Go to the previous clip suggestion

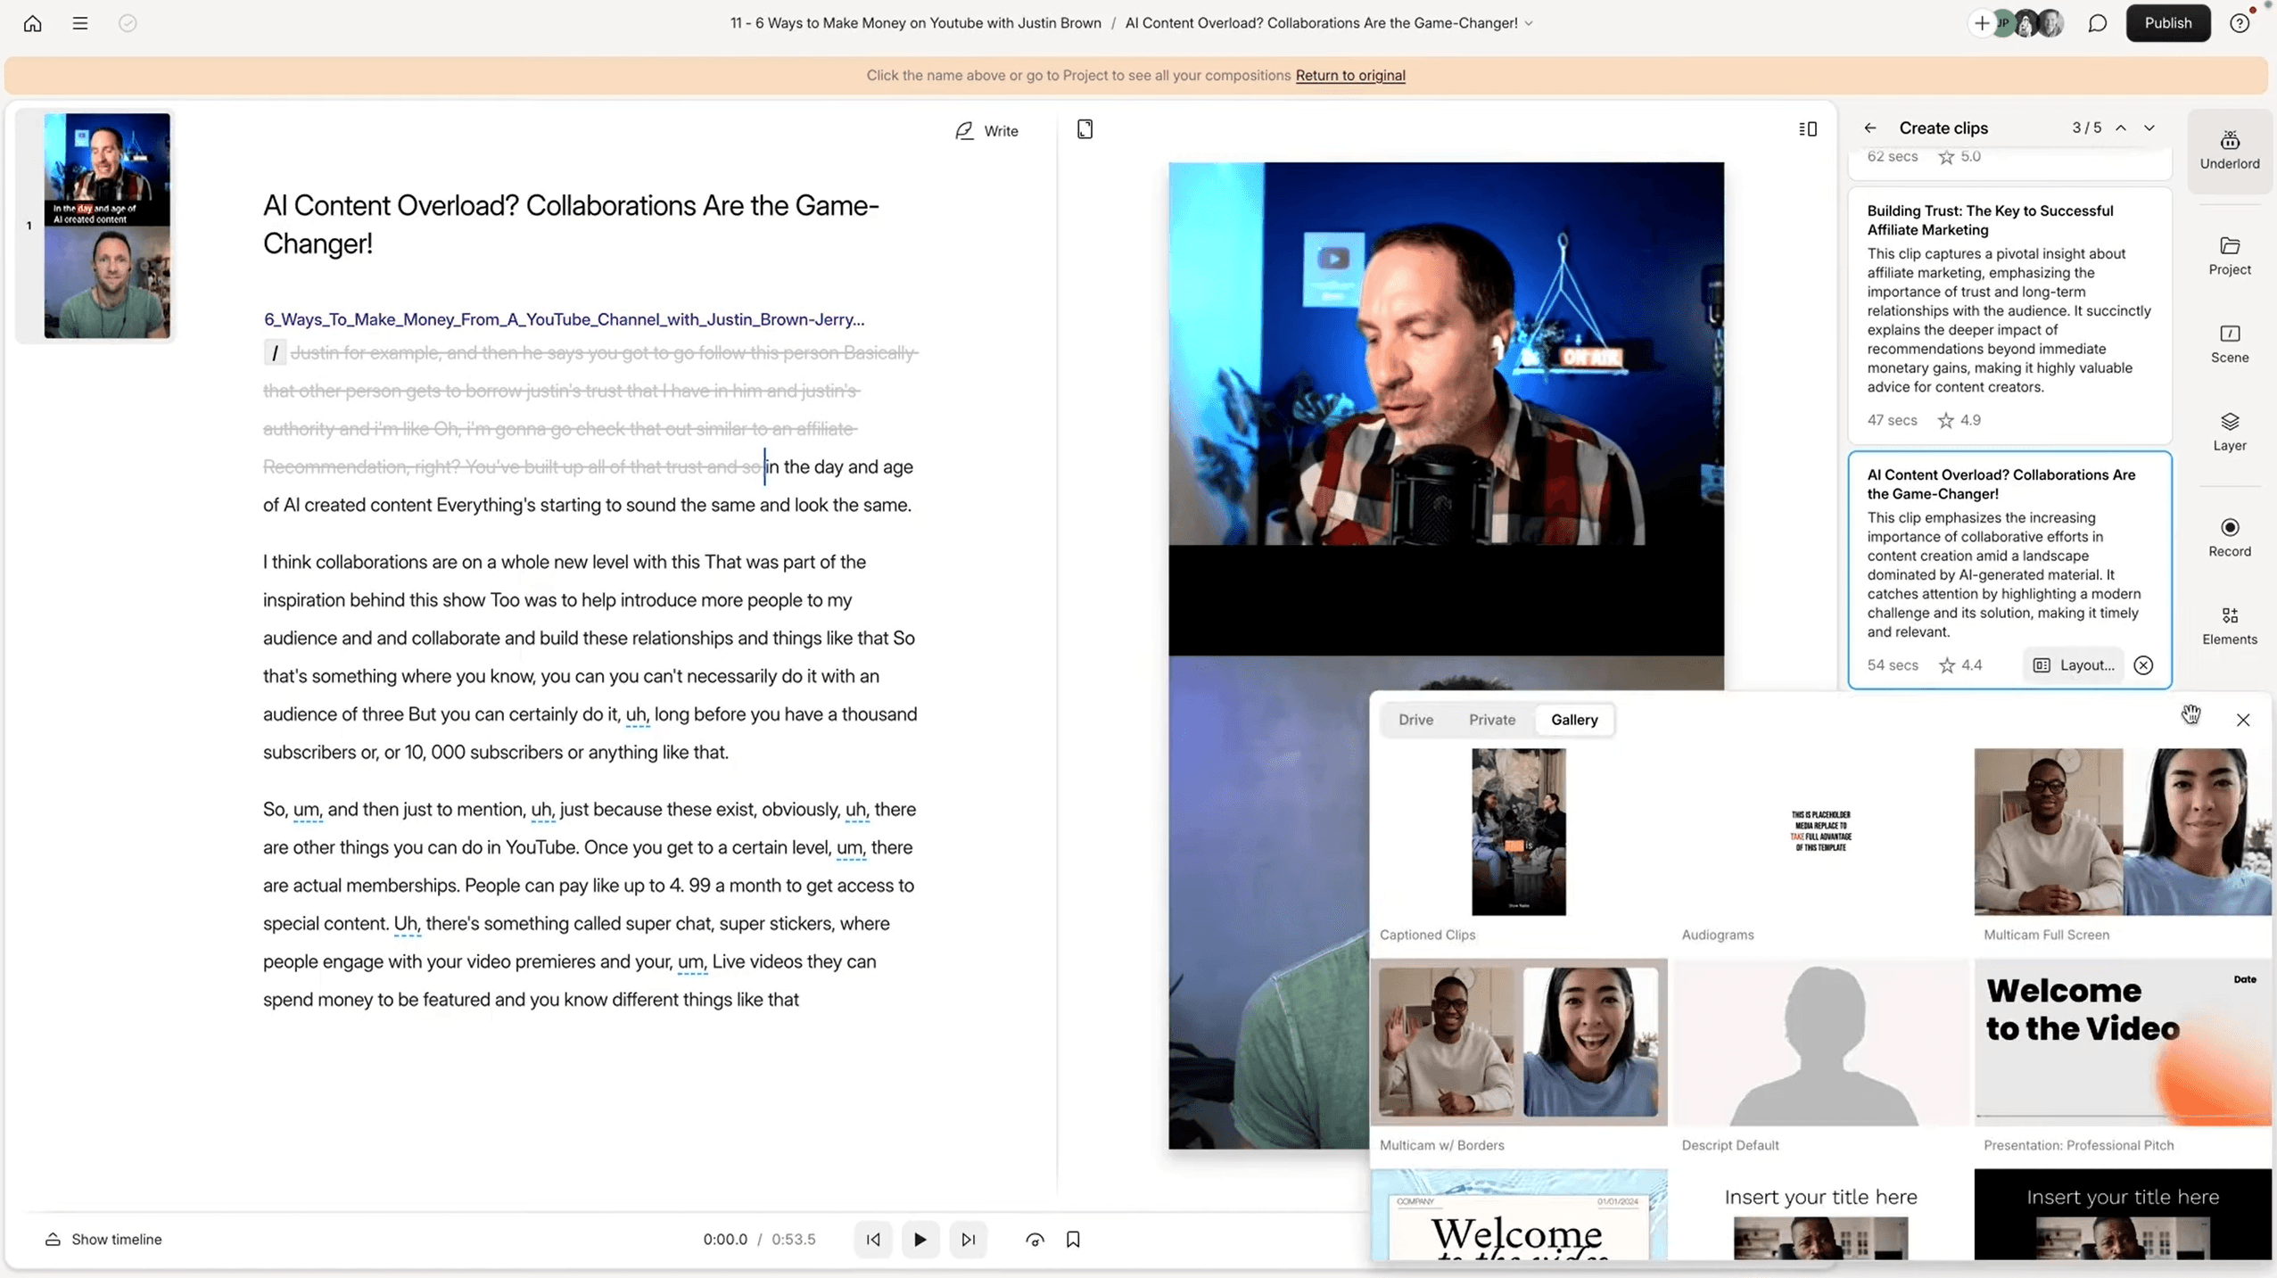tap(2121, 128)
